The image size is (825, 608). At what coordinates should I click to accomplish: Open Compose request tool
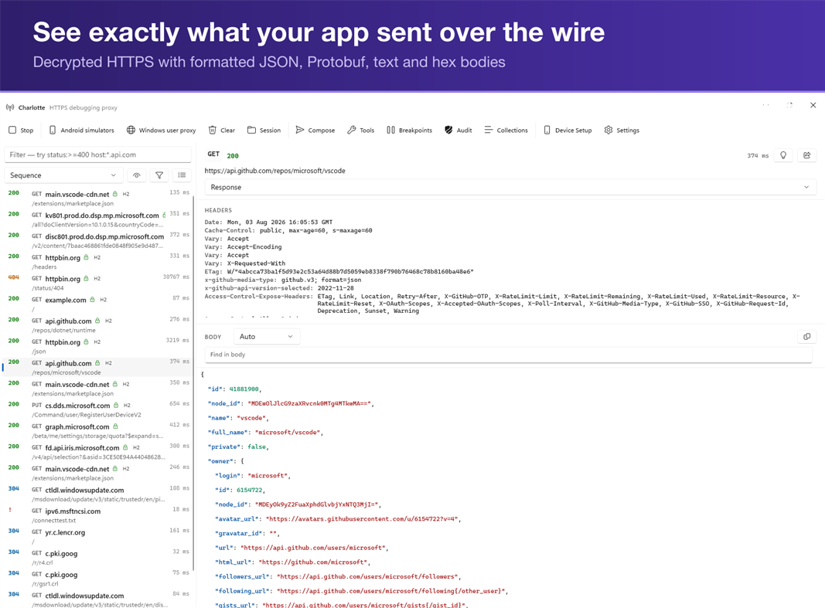315,131
